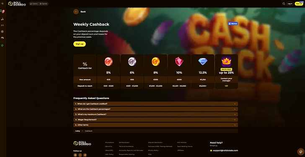Open the hamburger menu in the header
The height and width of the screenshot is (157, 305).
[x=3, y=3]
